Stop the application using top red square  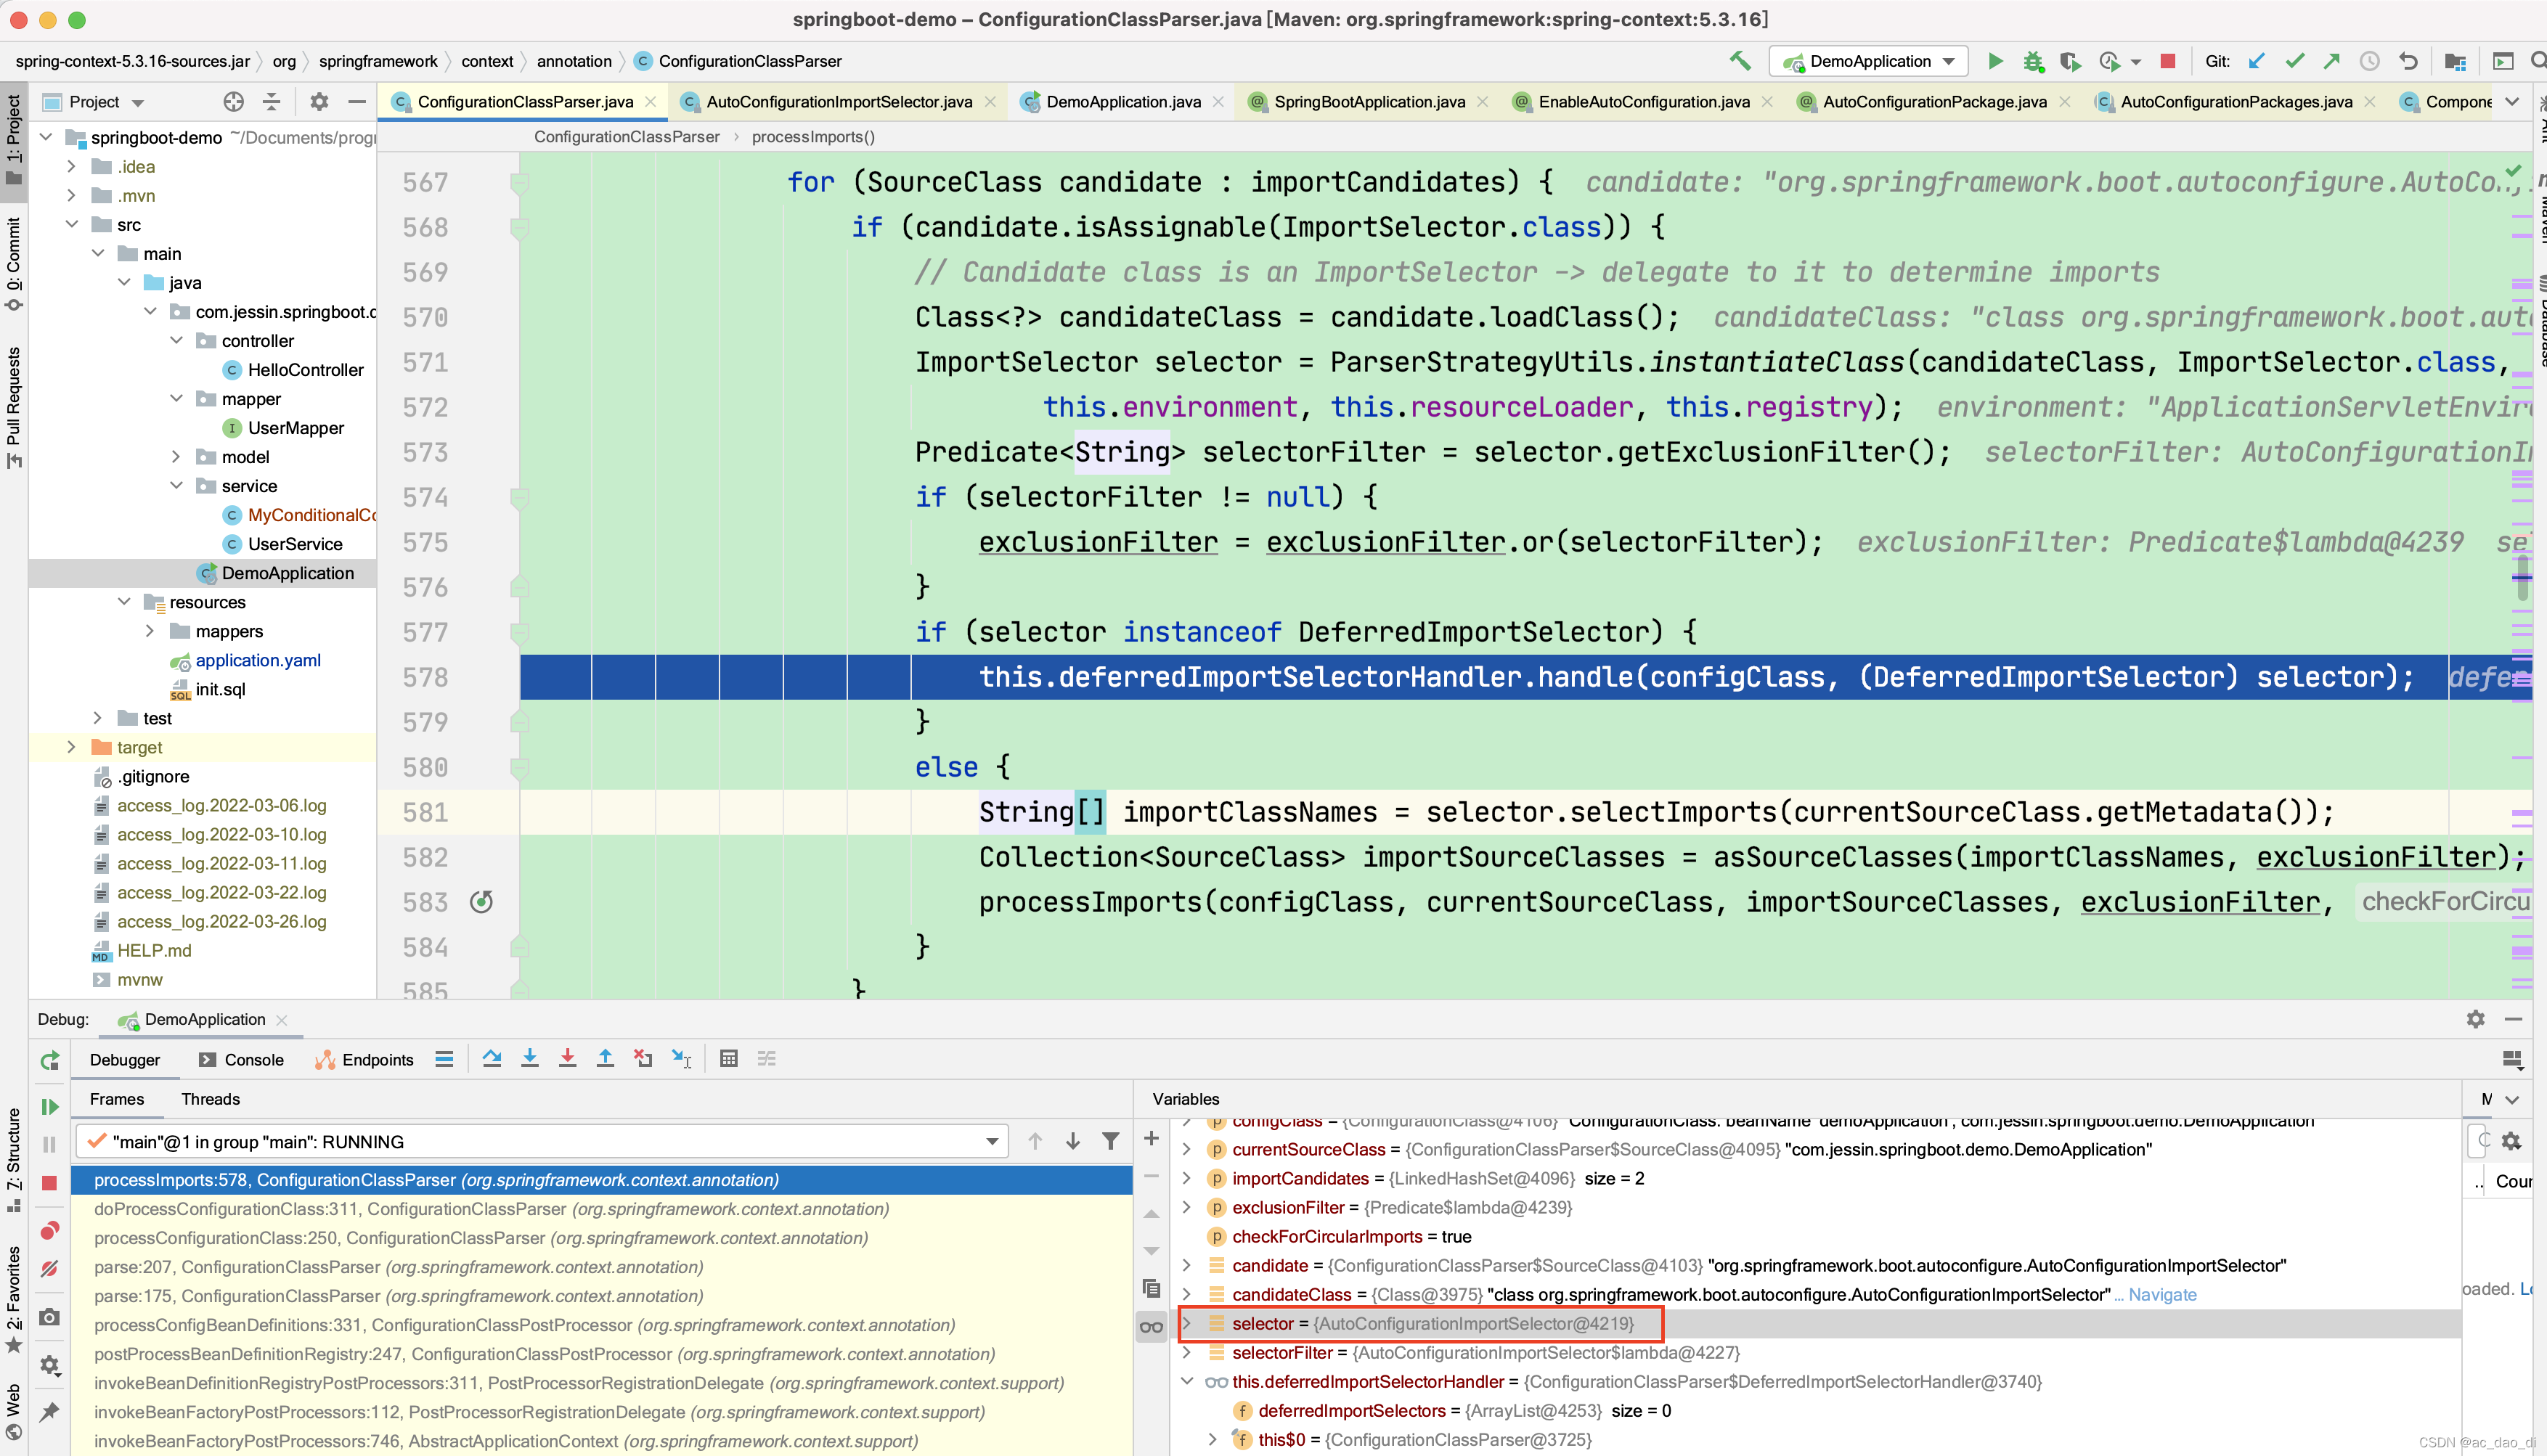tap(2168, 61)
